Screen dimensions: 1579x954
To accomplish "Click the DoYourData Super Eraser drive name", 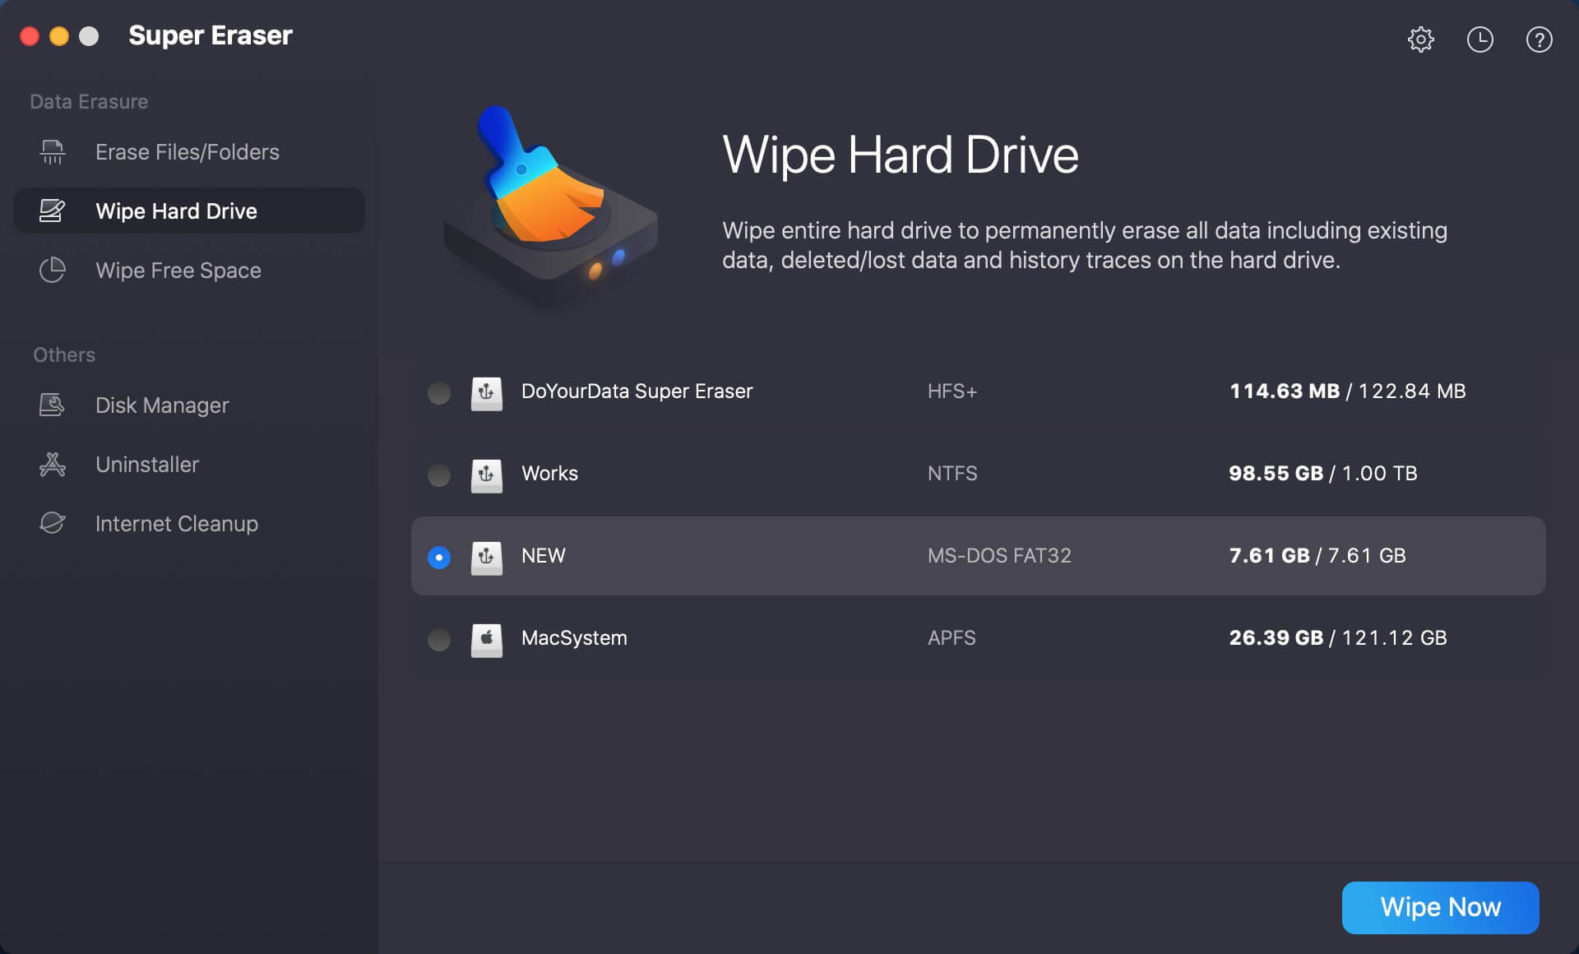I will (x=637, y=391).
